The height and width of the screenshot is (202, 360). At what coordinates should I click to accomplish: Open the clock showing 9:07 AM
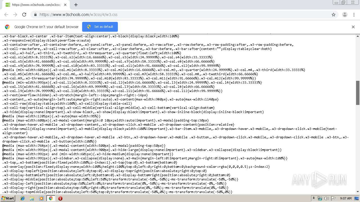(346, 198)
